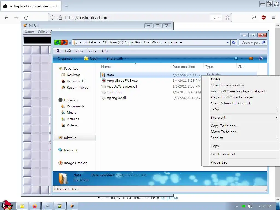Toggle the preview pane icon
Screen dimensions: 280x210
[x=251, y=59]
